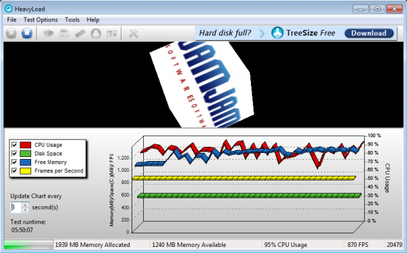Uncheck the Disk Space chart series
407x253 pixels.
tap(14, 154)
